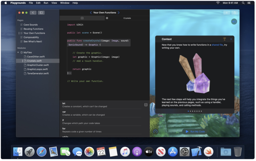
Task: Expand the folded code after closing brace
Action: 70,73
